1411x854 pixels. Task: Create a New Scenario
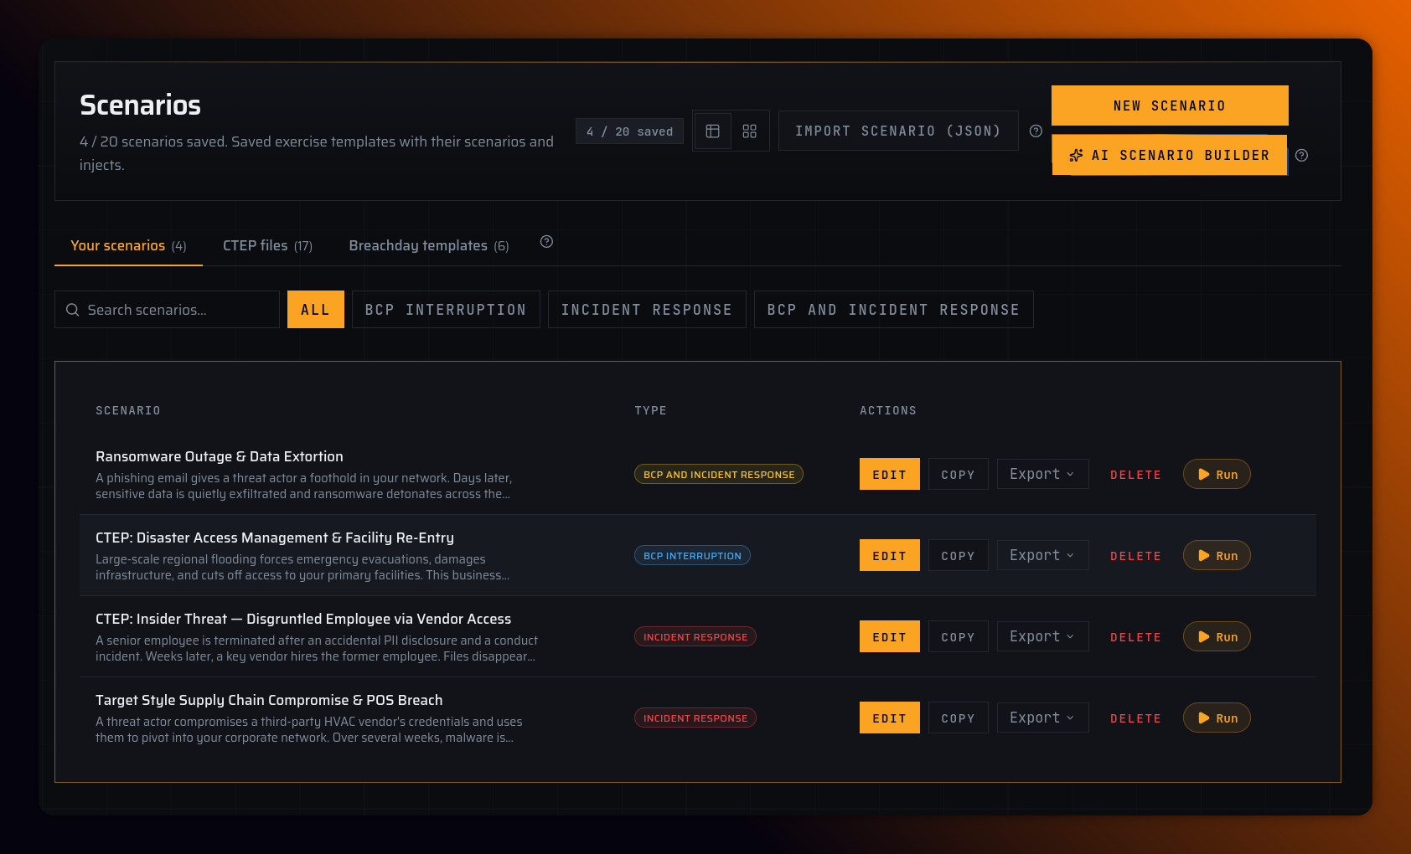coord(1170,105)
